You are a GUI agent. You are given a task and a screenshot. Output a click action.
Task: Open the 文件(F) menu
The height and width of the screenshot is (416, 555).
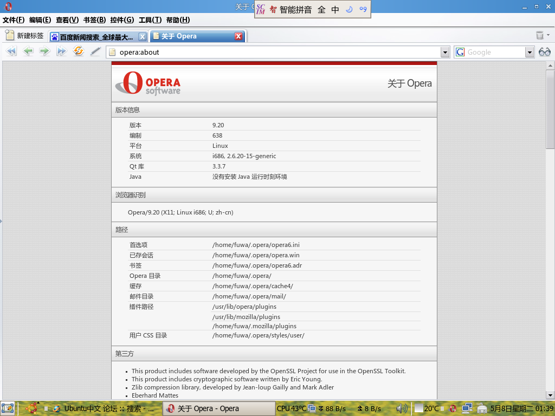point(14,20)
